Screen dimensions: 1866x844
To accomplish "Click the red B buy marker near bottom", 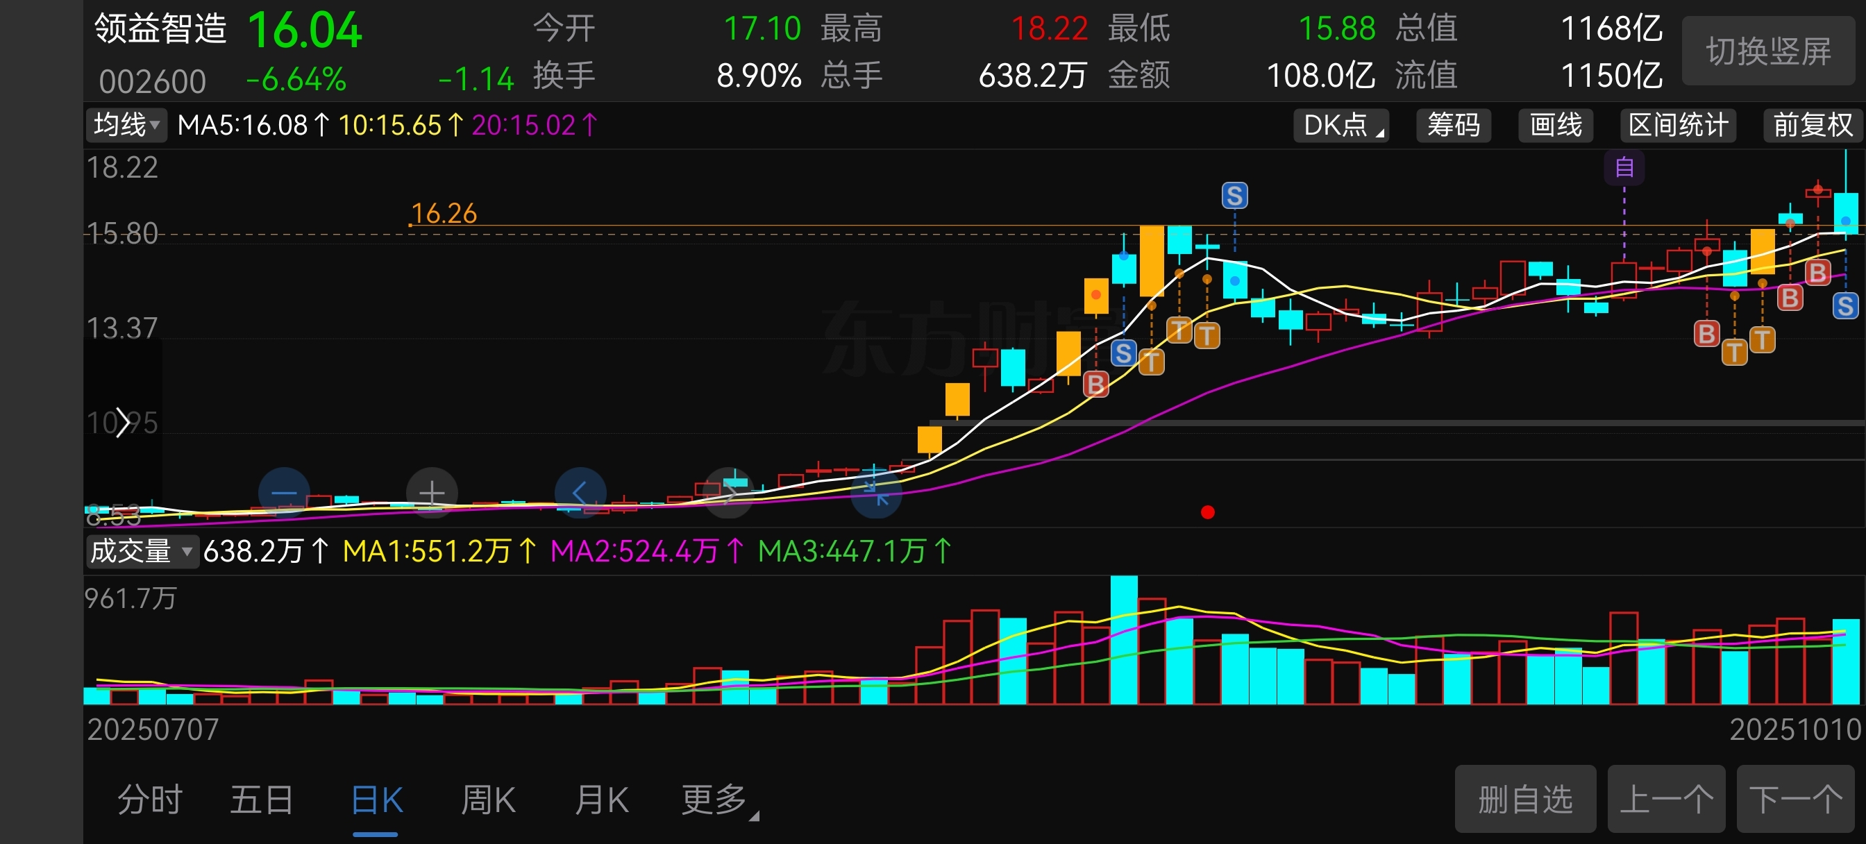I will coord(1095,384).
